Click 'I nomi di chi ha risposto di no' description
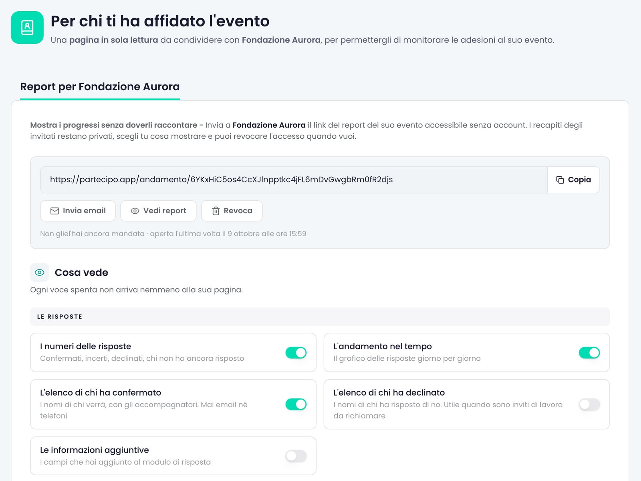The width and height of the screenshot is (641, 481). 387,404
